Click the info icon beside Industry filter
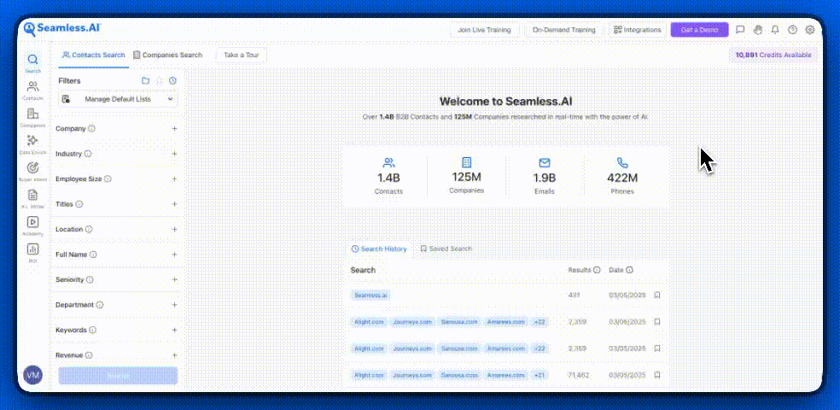This screenshot has height=410, width=840. [x=88, y=154]
